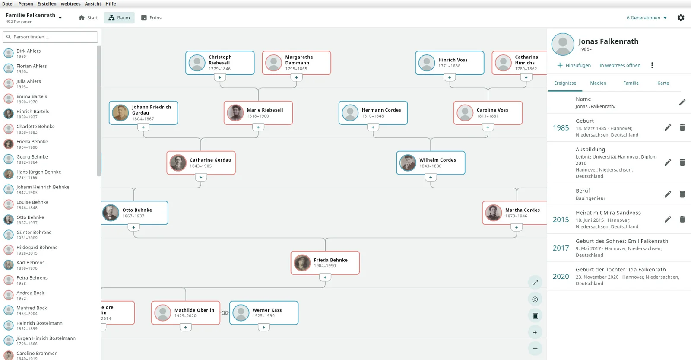Image resolution: width=691 pixels, height=360 pixels.
Task: Click the fullscreen expand arrows icon
Action: click(535, 282)
